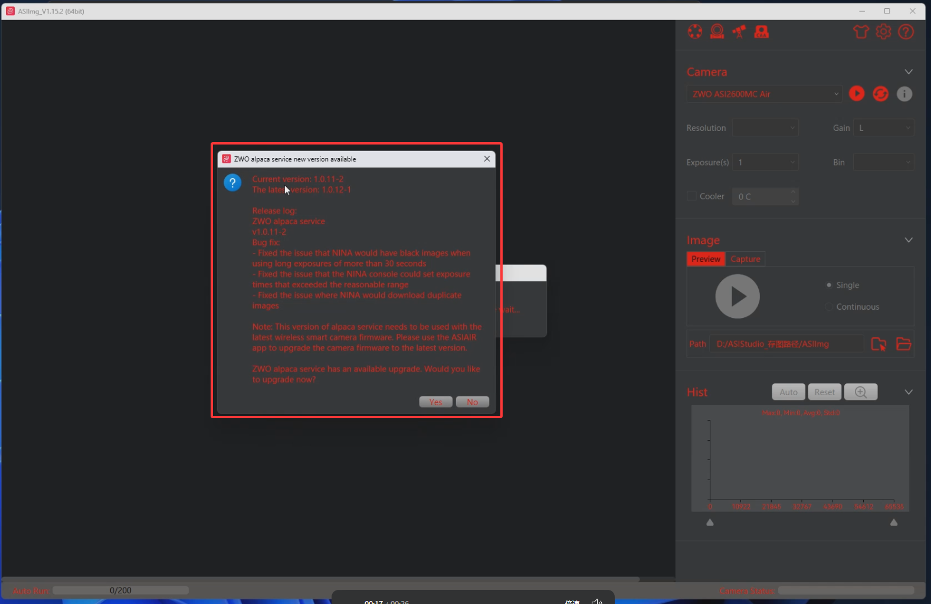This screenshot has width=931, height=604.
Task: Click the horizontal scrollbar under image view
Action: [322, 579]
